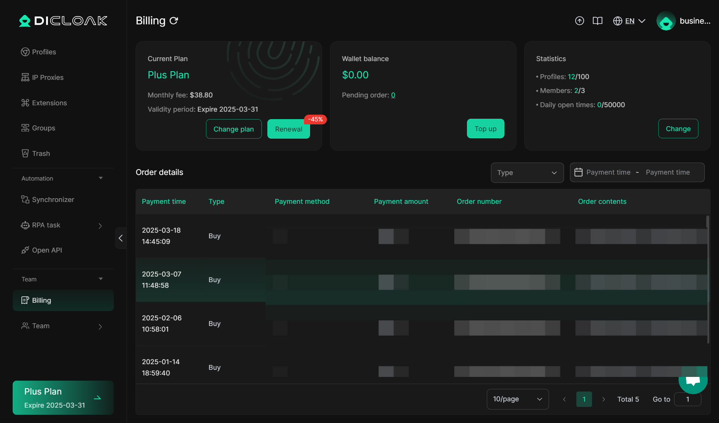Click the Pending order count link

tap(393, 95)
